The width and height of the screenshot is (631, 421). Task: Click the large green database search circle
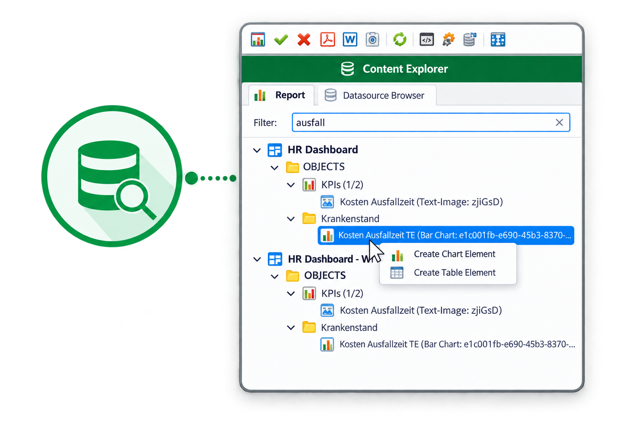pos(112,176)
